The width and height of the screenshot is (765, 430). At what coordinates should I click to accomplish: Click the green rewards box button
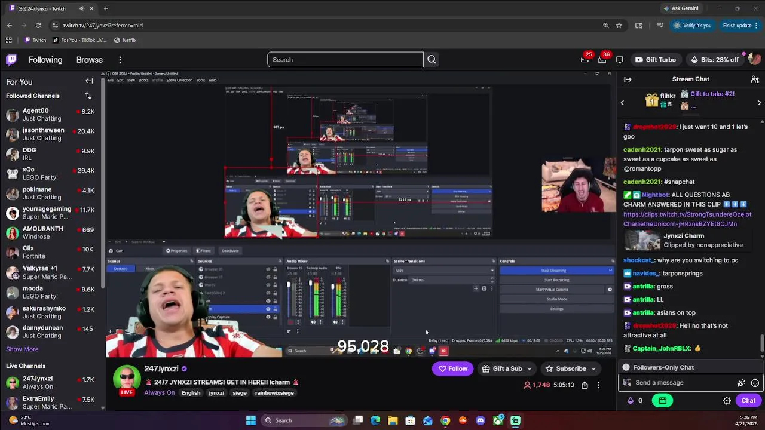pos(663,401)
